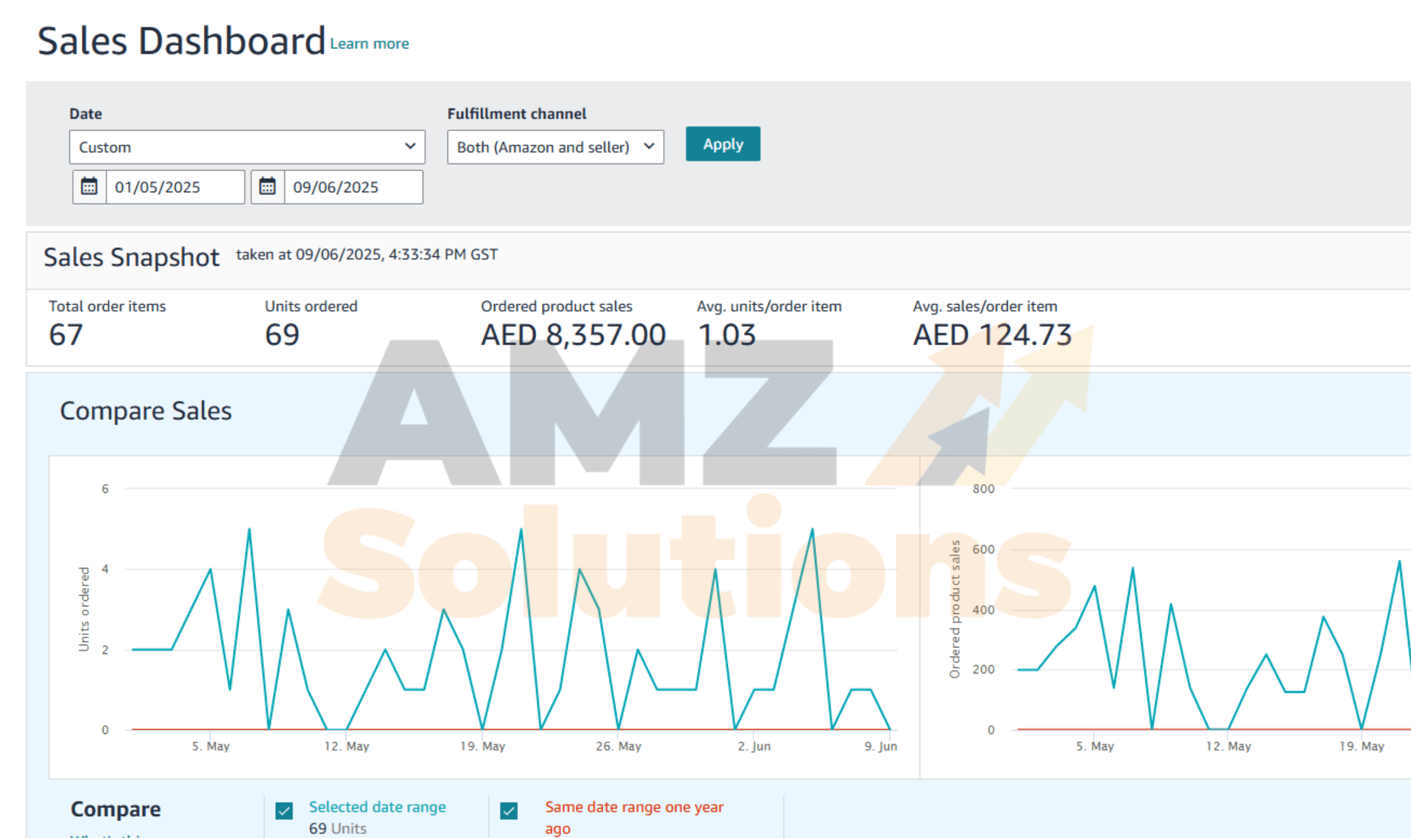Viewport: 1411px width, 838px height.
Task: Click the Ordered product sales AED 8,357.00 value
Action: pos(573,335)
